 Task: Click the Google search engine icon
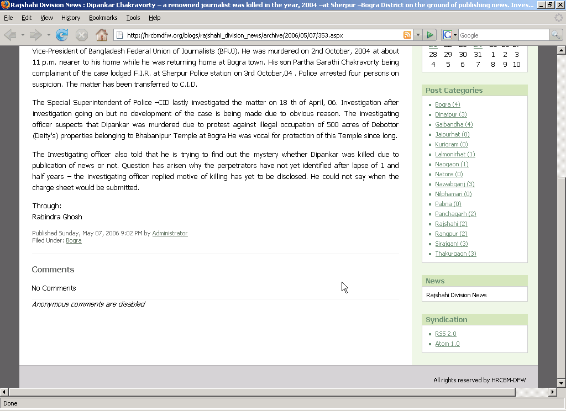point(448,35)
